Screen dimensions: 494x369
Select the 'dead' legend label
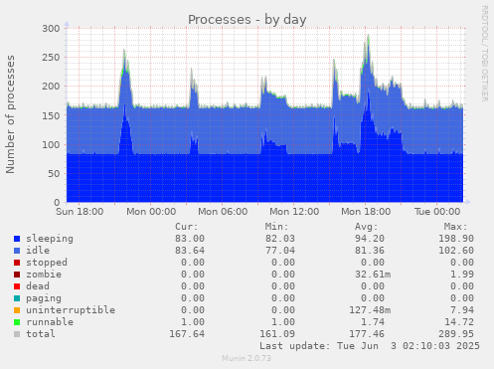click(x=38, y=286)
